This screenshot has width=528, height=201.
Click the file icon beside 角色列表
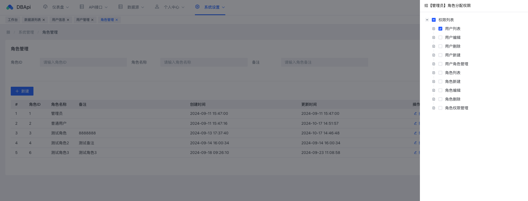(434, 73)
